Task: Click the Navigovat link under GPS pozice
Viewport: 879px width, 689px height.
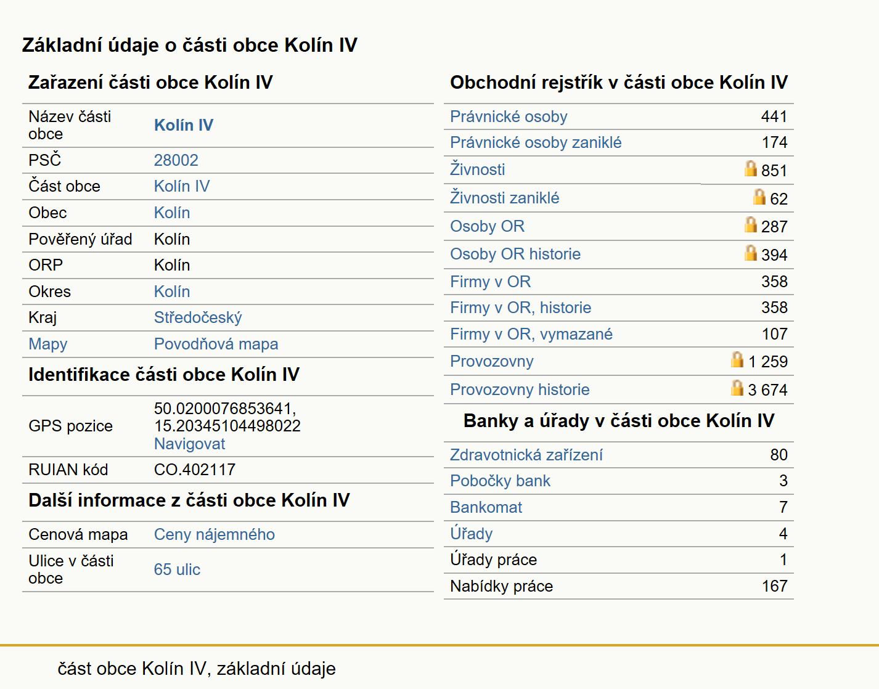Action: pyautogui.click(x=189, y=444)
